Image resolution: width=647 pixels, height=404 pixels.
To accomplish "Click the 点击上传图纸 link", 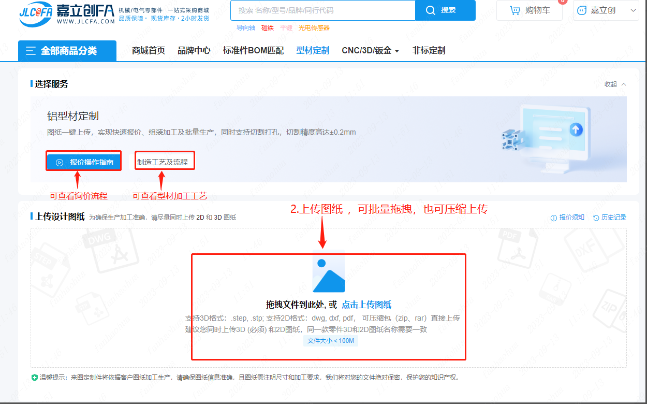I will 366,305.
